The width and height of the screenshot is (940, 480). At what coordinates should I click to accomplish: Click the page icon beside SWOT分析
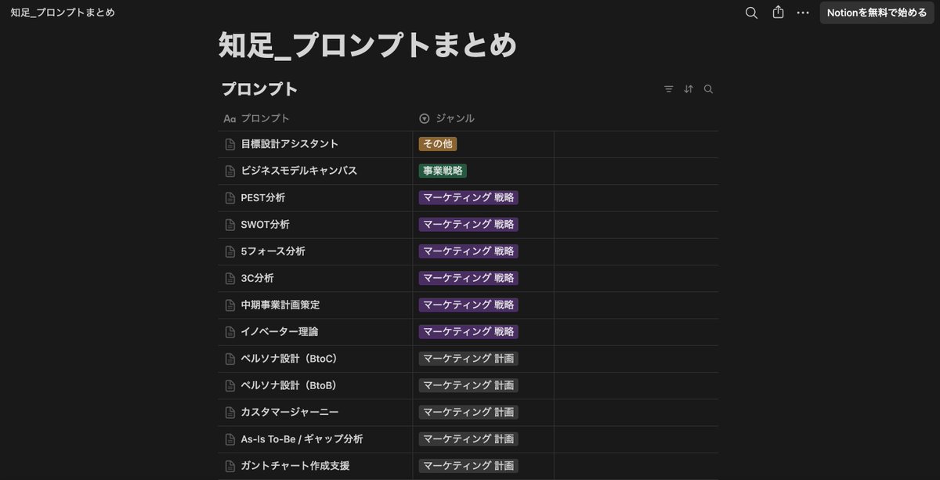coord(230,224)
